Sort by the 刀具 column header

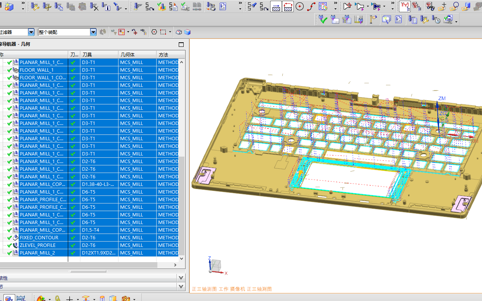coord(99,54)
